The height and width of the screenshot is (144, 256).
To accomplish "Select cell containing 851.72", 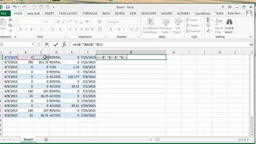I will tap(41, 62).
